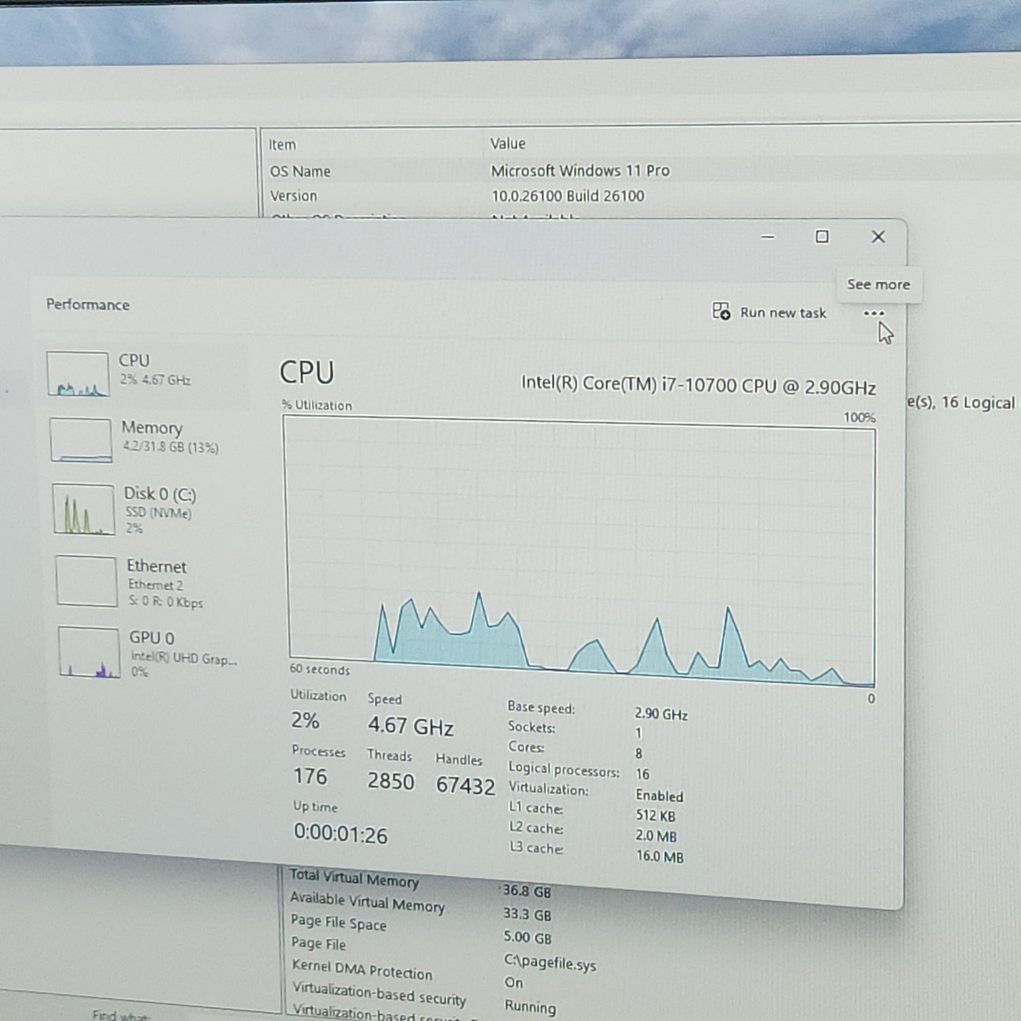Click the main CPU utilization graph
The height and width of the screenshot is (1021, 1021).
(581, 551)
